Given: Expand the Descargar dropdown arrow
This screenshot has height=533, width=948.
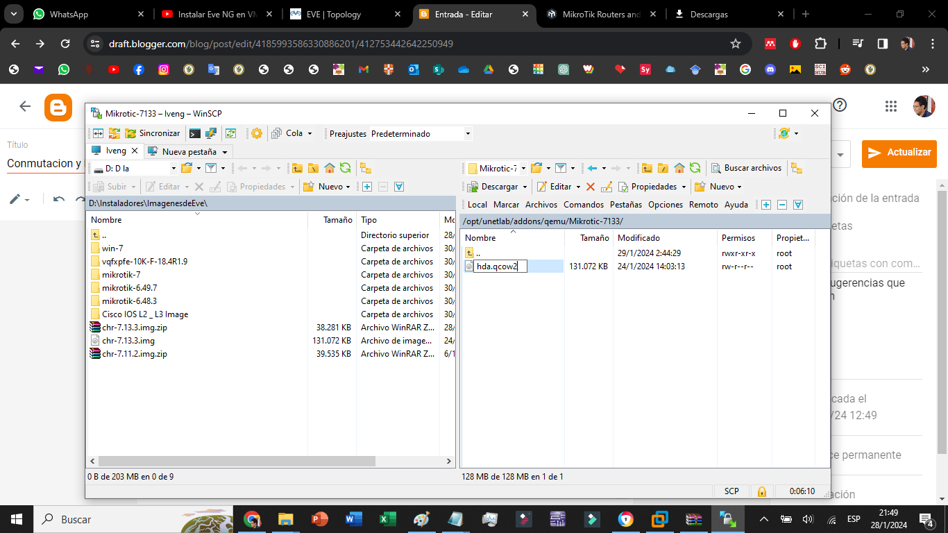Looking at the screenshot, I should click(x=525, y=187).
